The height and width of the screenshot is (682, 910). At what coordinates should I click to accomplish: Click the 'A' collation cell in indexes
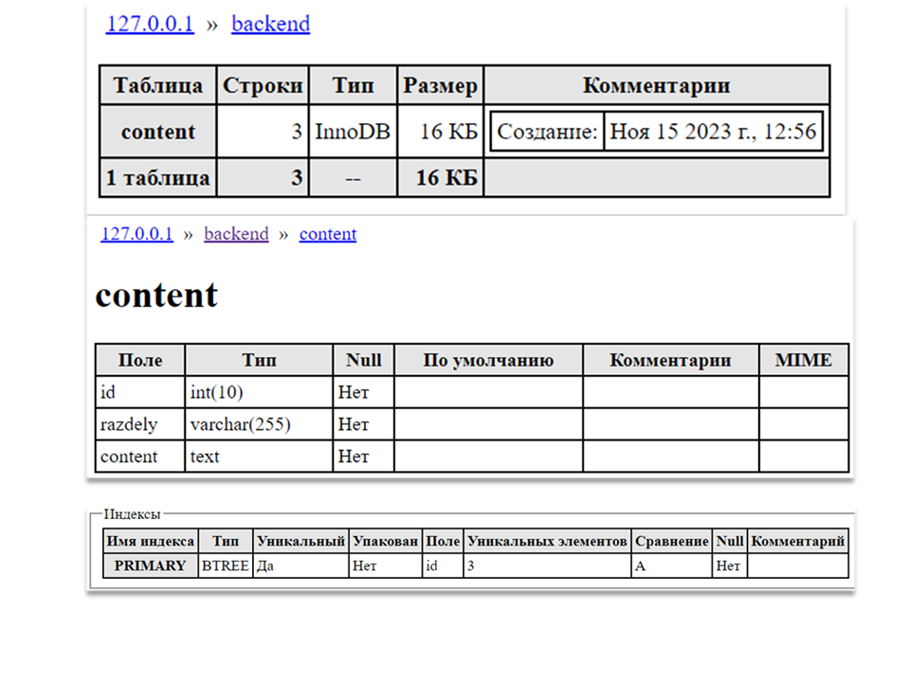[x=671, y=565]
